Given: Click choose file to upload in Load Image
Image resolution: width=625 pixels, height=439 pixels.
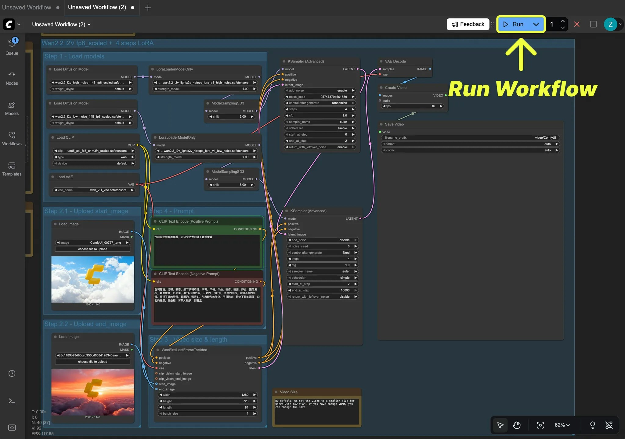Looking at the screenshot, I should click(x=92, y=249).
